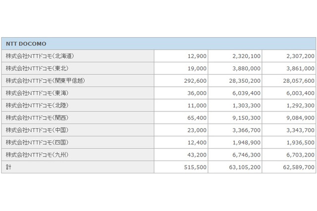Click the 1,303,300 cell for 北陸
317x211 pixels.
click(x=243, y=105)
